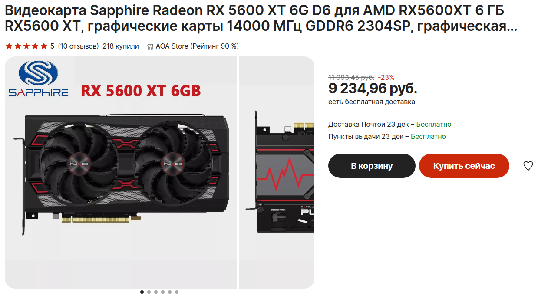Click the Пункты выдачи 23 дек line

click(x=387, y=136)
